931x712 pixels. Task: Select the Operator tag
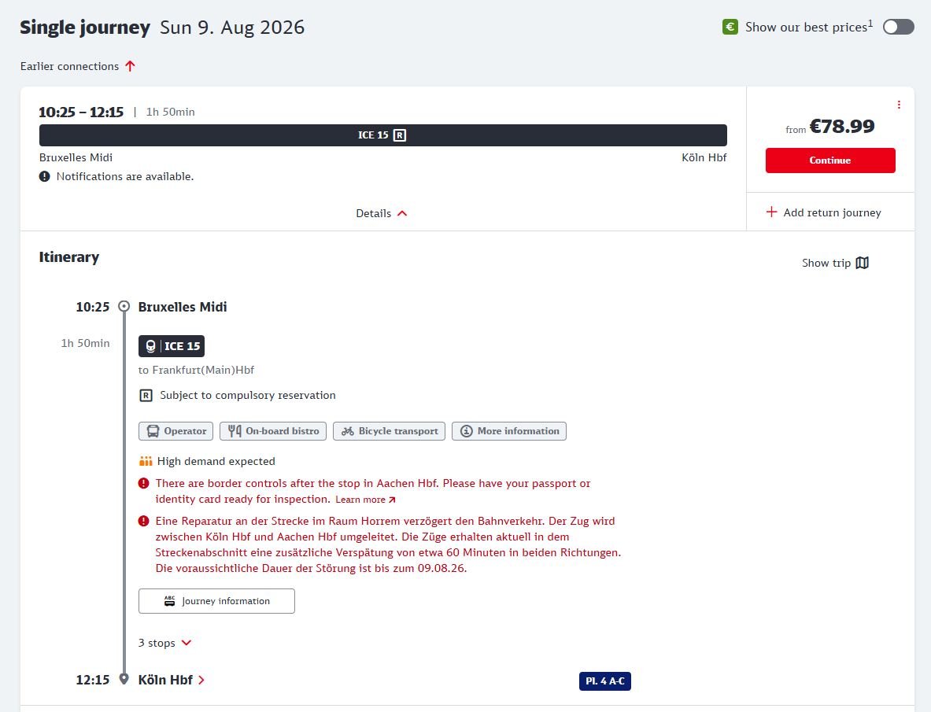pos(175,431)
